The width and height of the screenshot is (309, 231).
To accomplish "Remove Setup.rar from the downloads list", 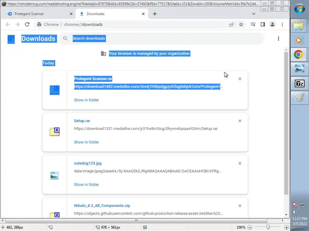I will 240,121.
